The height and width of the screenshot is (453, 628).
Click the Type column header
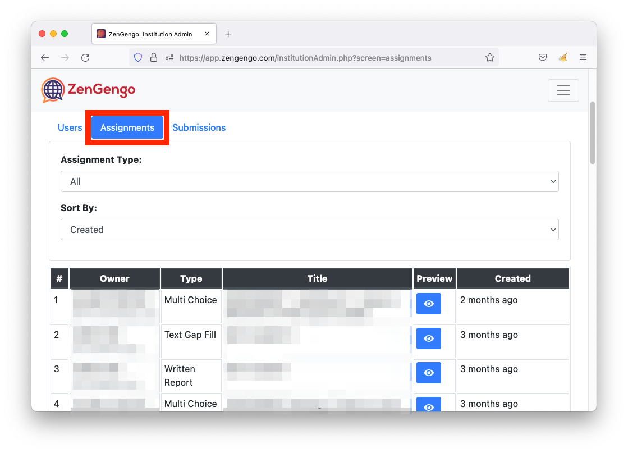tap(191, 278)
